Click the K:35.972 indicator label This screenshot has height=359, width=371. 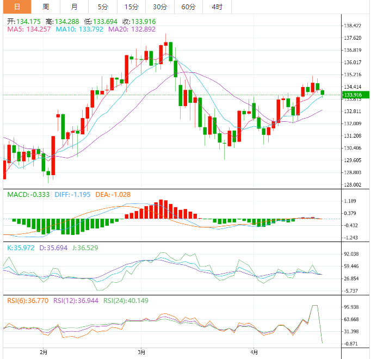[21, 248]
